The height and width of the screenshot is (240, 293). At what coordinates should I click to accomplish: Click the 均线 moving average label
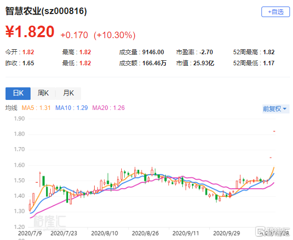11,108
